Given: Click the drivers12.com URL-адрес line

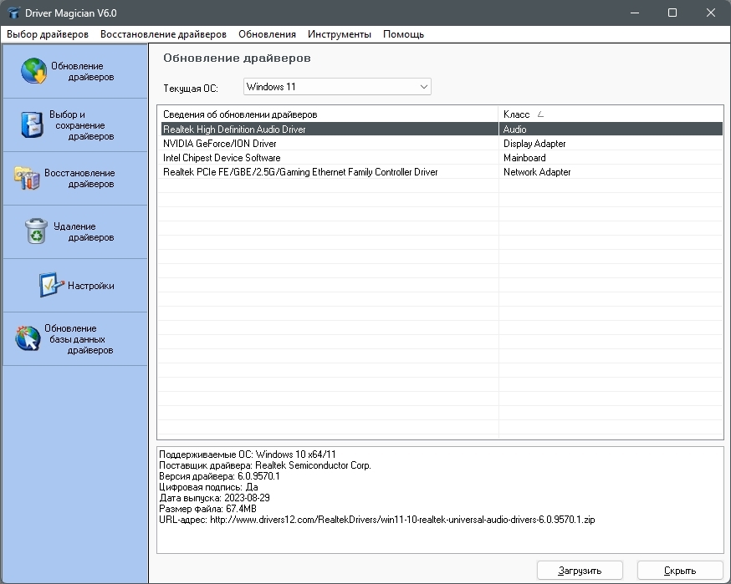Looking at the screenshot, I should coord(376,520).
